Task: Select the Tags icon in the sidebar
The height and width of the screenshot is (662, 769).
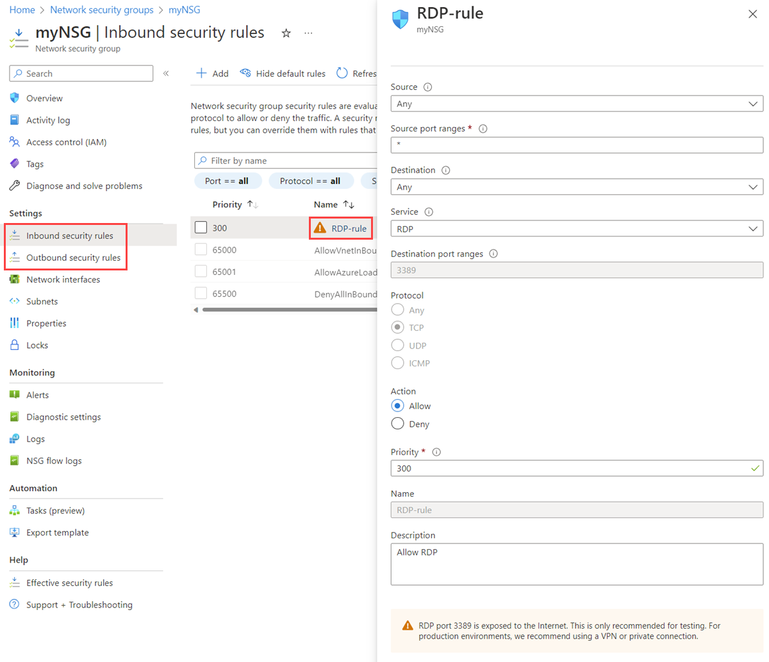Action: point(13,163)
